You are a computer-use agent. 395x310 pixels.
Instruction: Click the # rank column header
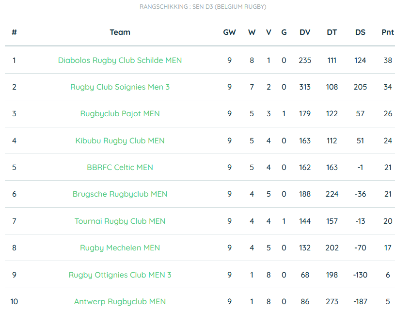tap(15, 32)
